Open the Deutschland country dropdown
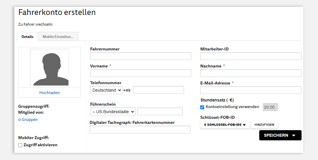 click(x=106, y=90)
